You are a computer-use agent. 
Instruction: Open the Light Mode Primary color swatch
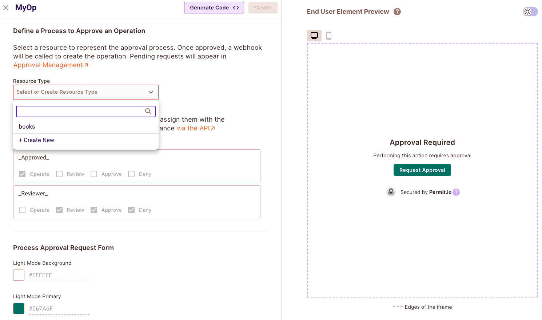[x=19, y=308]
